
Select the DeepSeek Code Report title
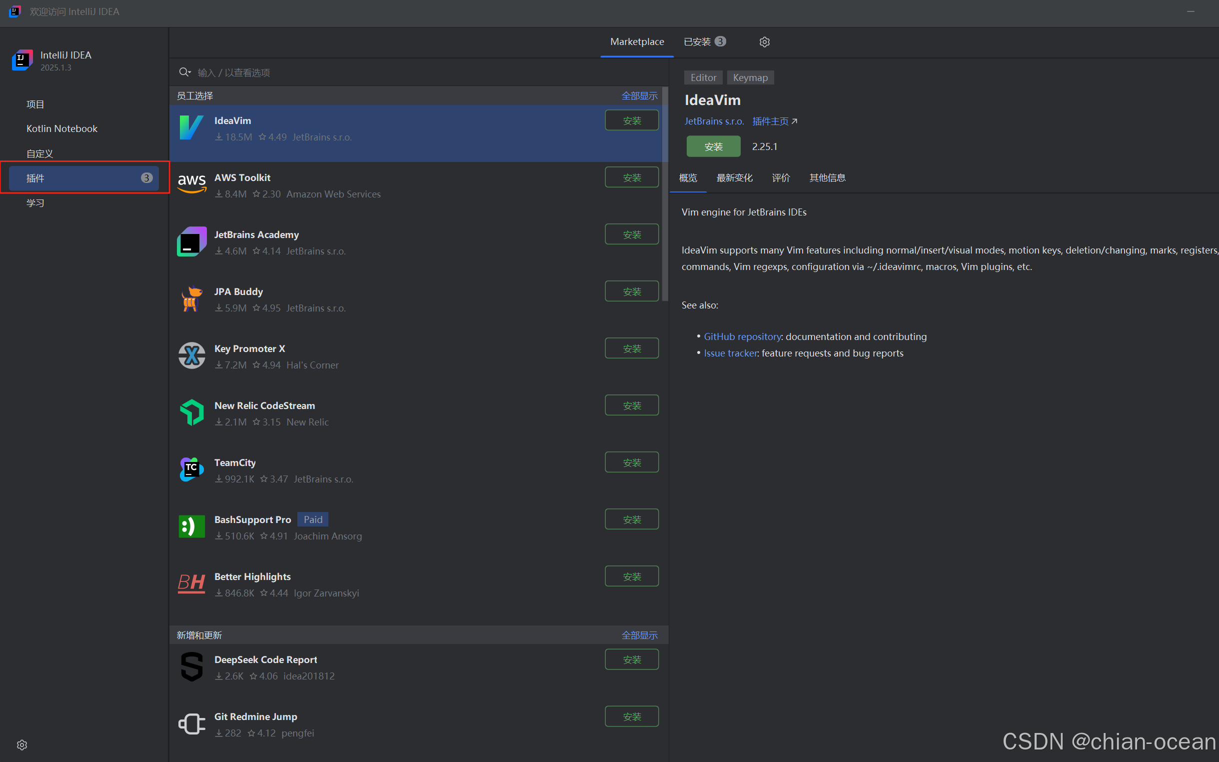[x=265, y=659]
